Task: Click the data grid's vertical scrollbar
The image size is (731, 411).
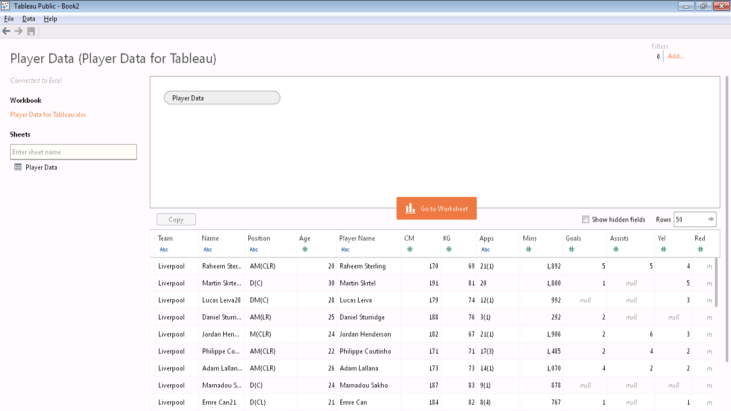Action: [x=717, y=284]
